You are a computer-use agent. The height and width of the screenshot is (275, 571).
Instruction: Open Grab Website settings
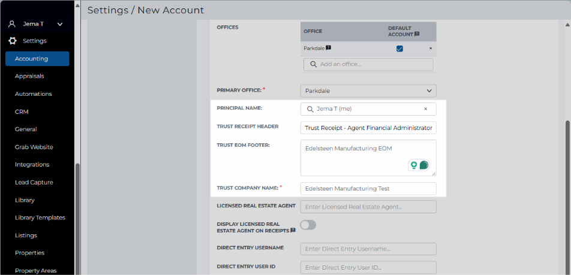(34, 147)
